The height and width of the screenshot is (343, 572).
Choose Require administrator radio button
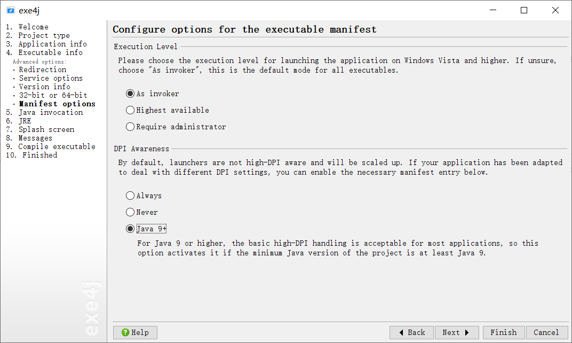(x=130, y=127)
